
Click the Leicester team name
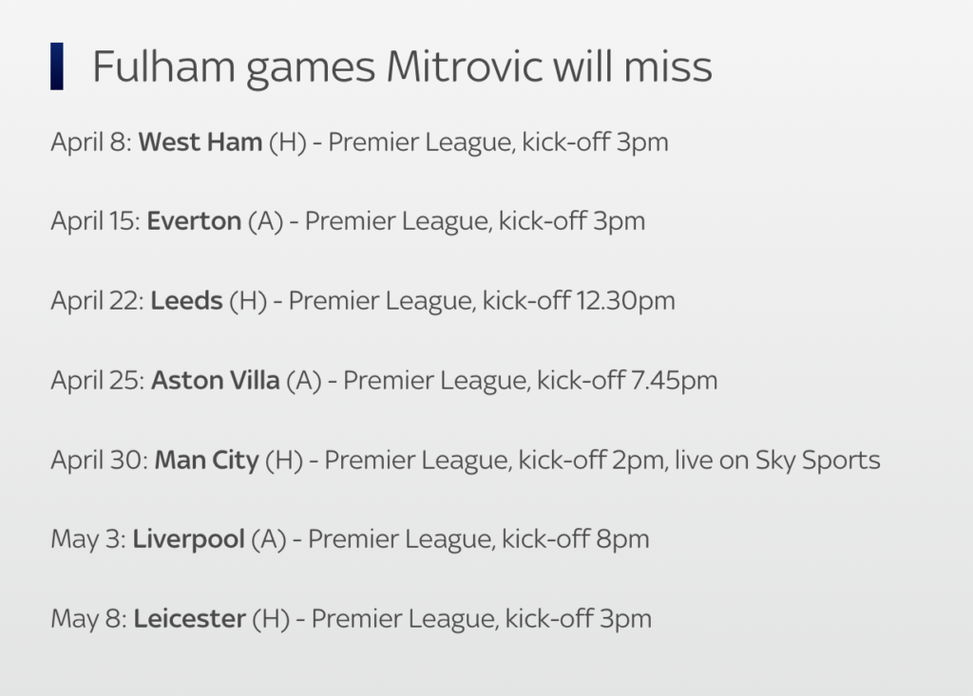coord(190,619)
